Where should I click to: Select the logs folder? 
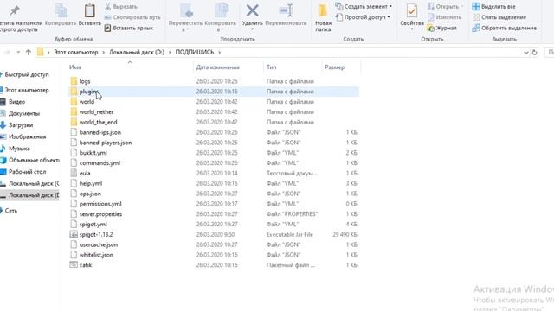point(85,81)
